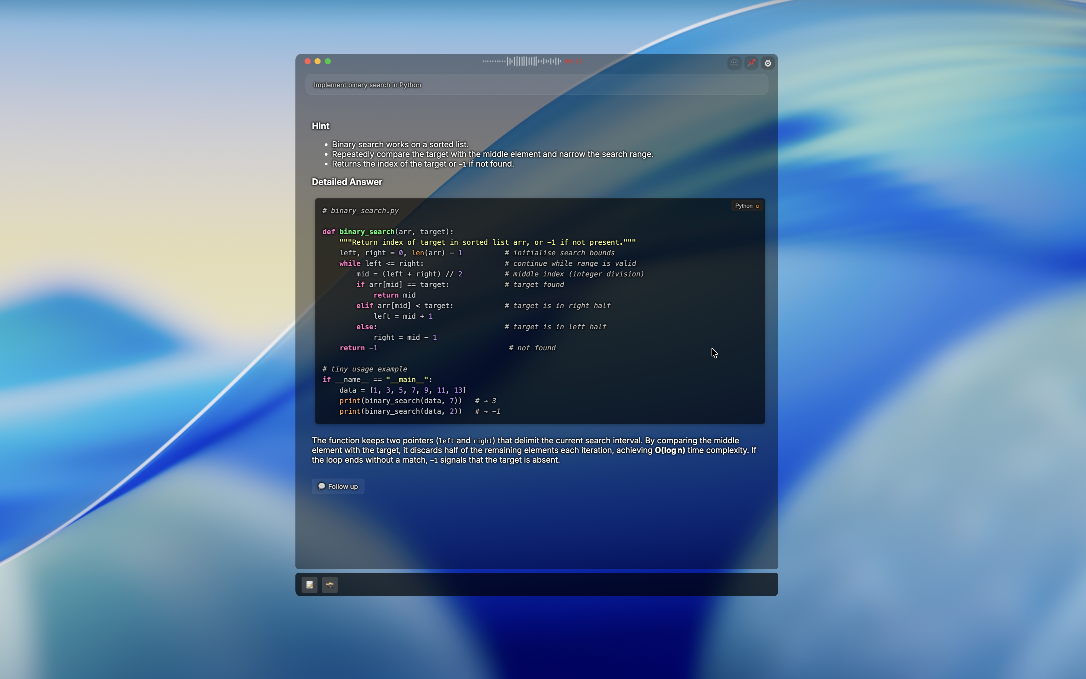This screenshot has height=679, width=1086.
Task: Minimize the window using the yellow button
Action: point(317,61)
